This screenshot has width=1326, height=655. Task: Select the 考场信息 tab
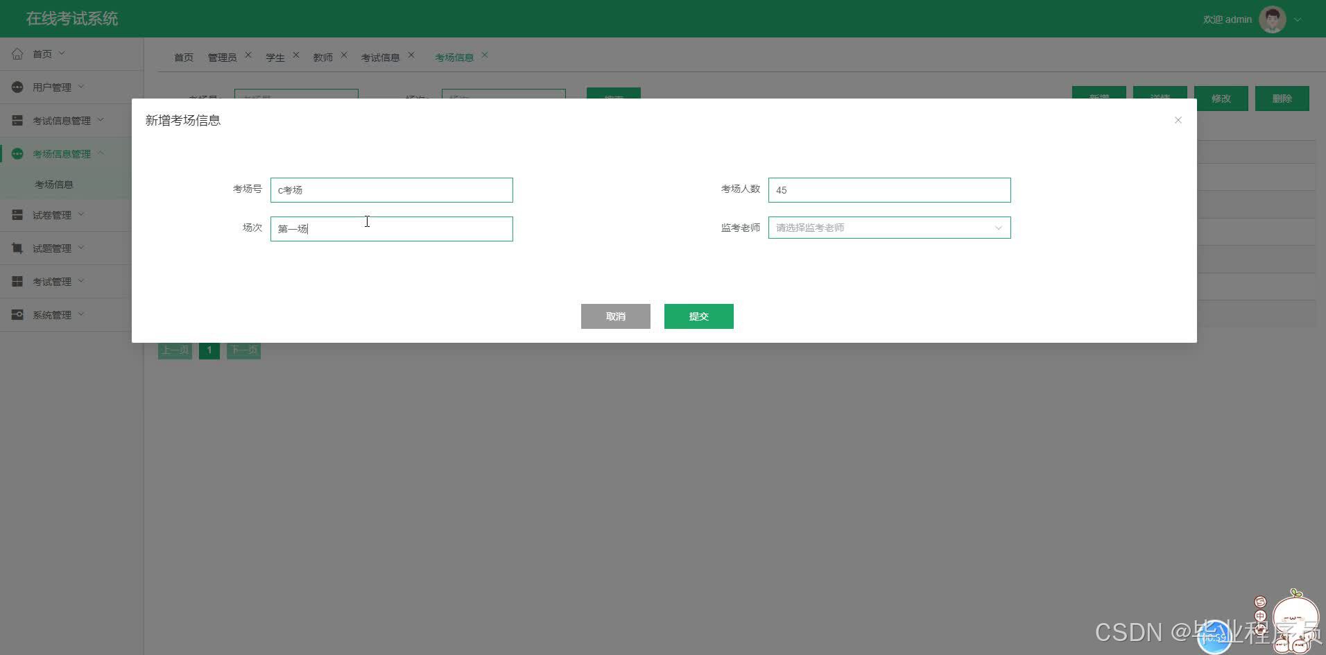tap(454, 57)
